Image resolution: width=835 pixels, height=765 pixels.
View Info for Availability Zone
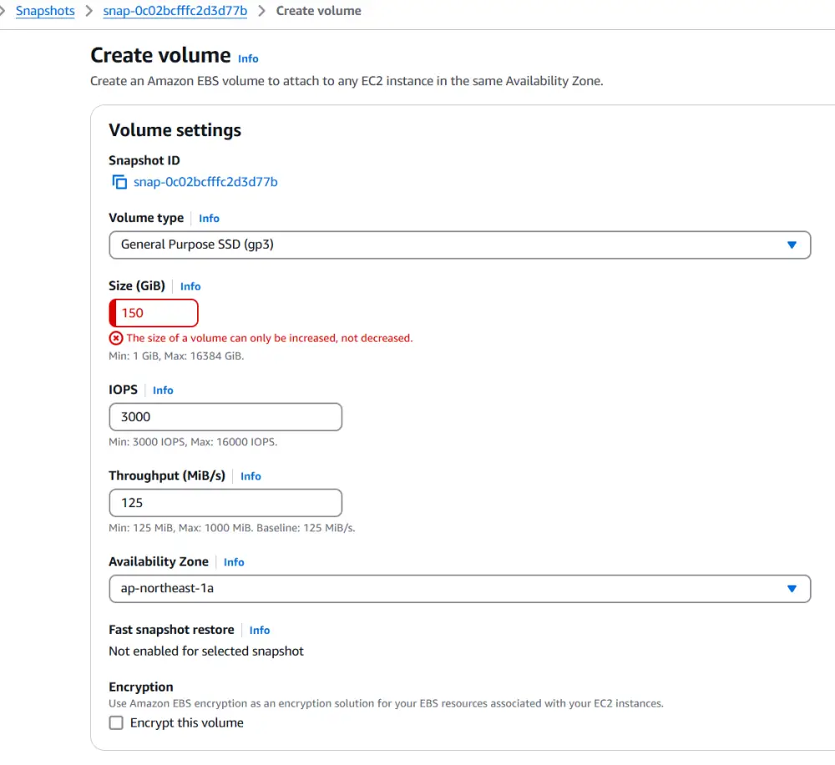tap(234, 562)
